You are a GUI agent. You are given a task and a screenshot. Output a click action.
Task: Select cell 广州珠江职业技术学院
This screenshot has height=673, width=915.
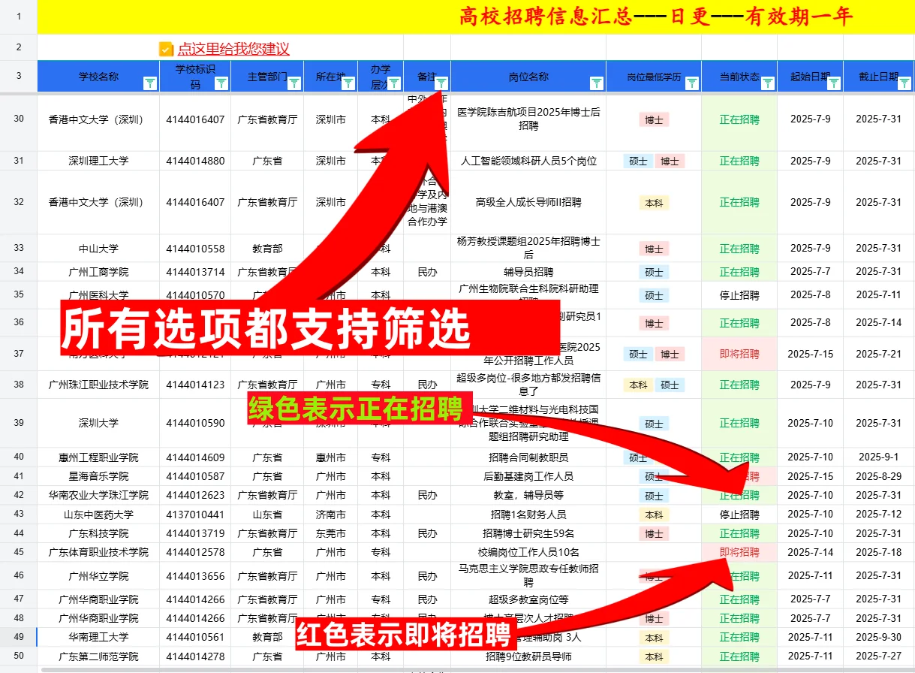[98, 385]
